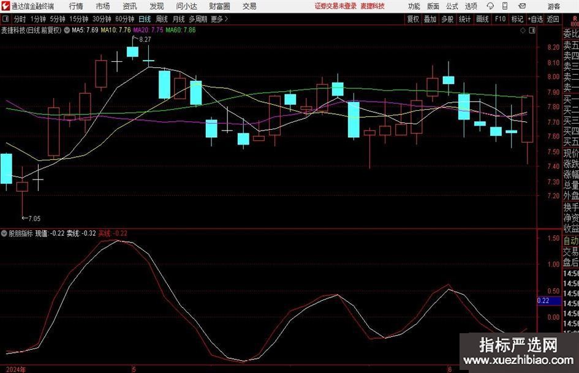The height and width of the screenshot is (373, 579).
Task: Click the mobile phone icon
Action: pos(505,6)
